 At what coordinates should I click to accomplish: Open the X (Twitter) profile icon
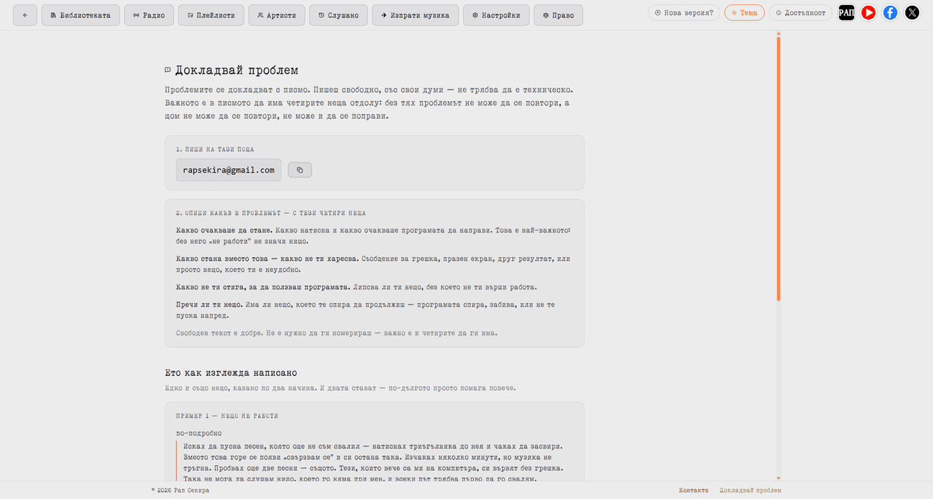point(912,12)
